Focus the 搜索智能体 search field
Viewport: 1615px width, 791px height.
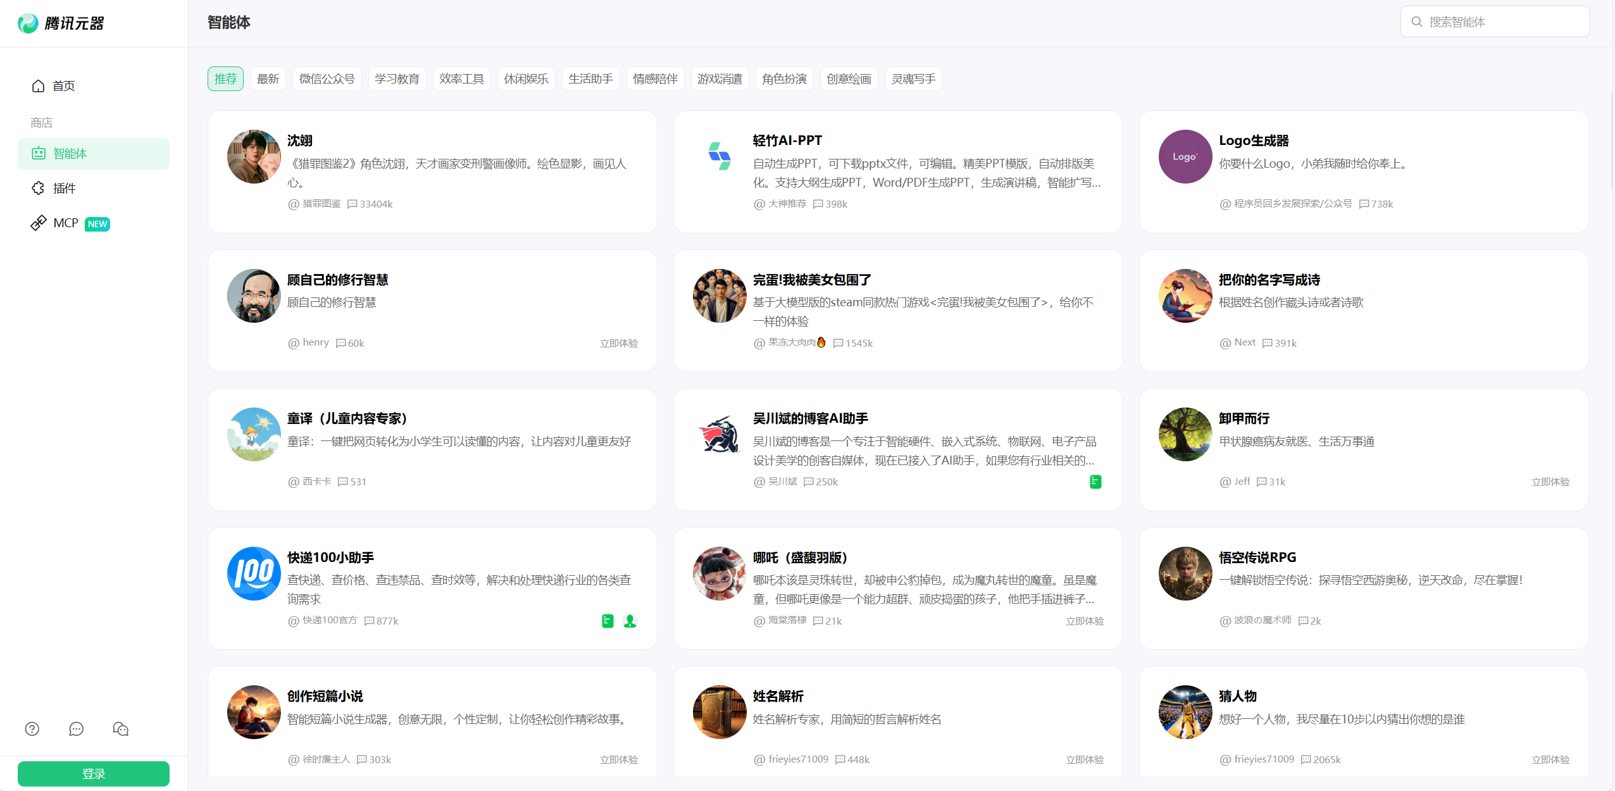1495,22
